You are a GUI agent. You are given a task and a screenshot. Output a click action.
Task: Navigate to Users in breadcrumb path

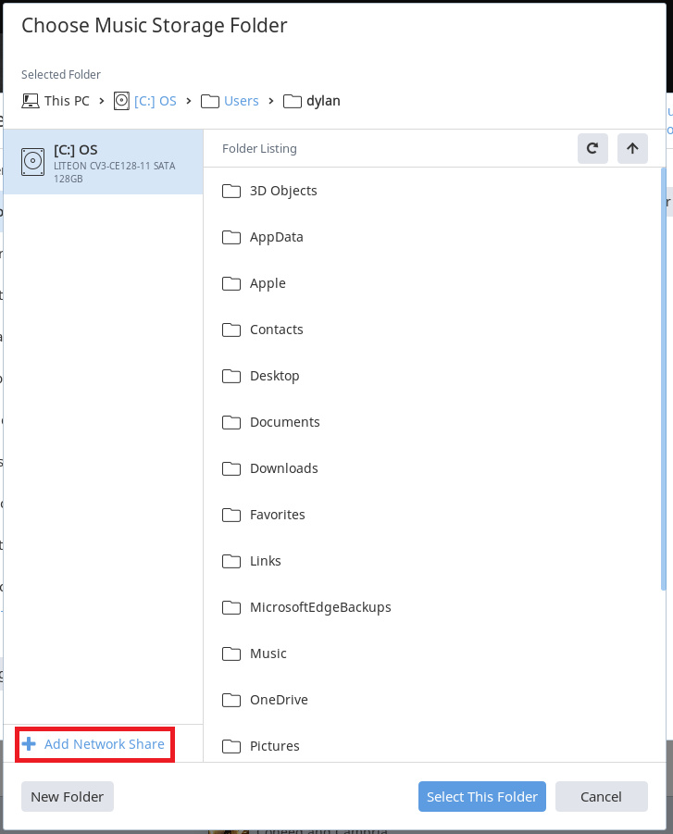(241, 101)
